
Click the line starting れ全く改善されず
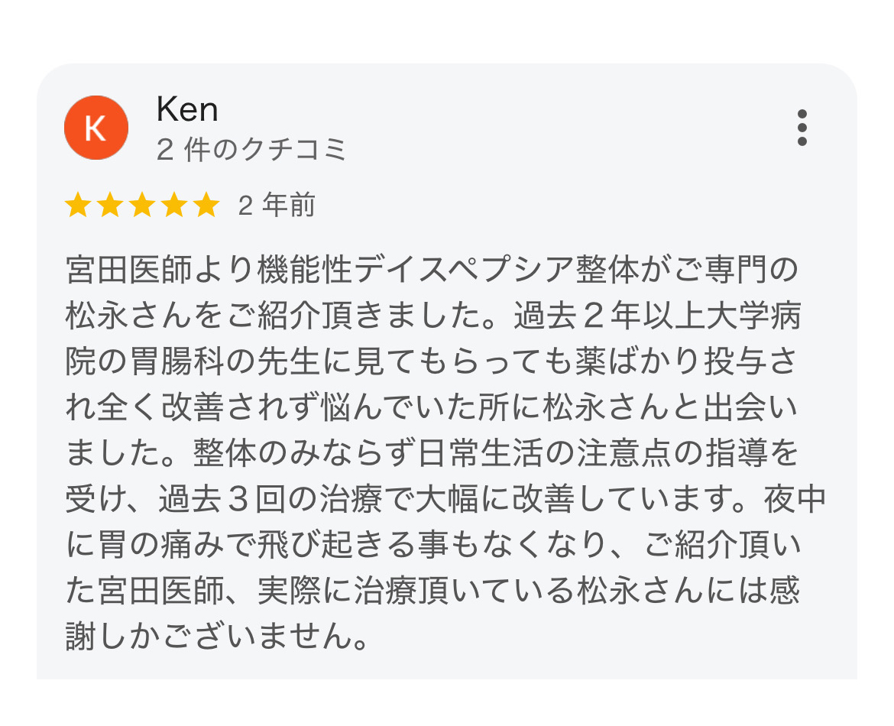point(431,407)
